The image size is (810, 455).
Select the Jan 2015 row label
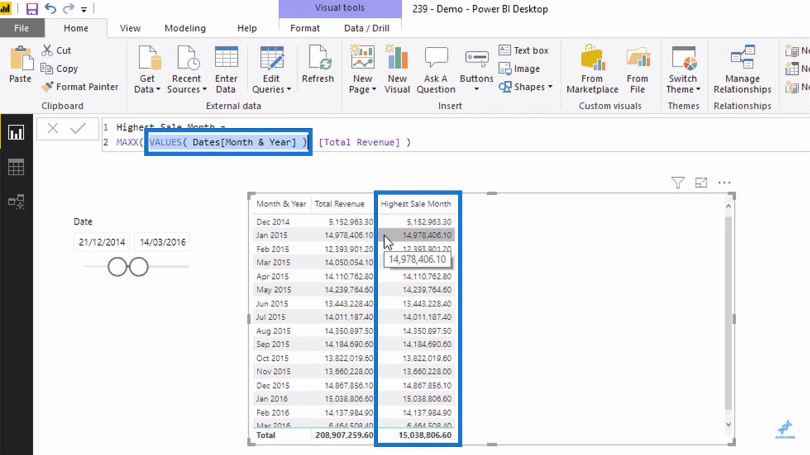(x=271, y=235)
